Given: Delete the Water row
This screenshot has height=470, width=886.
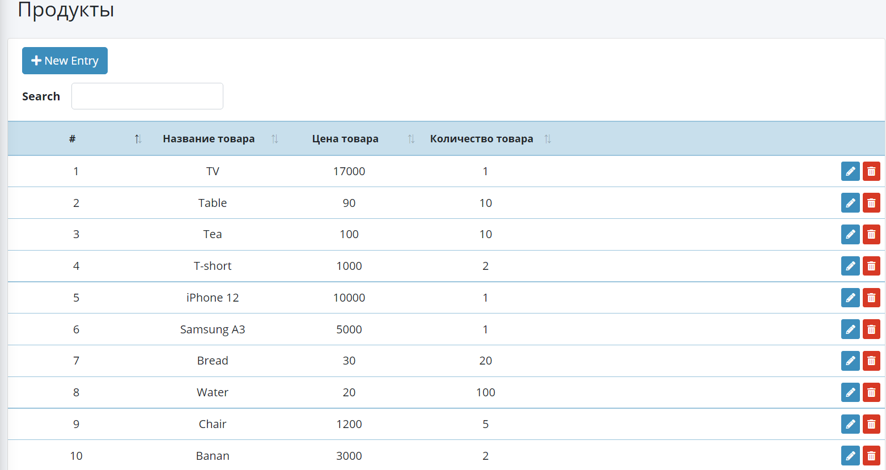Looking at the screenshot, I should click(871, 392).
